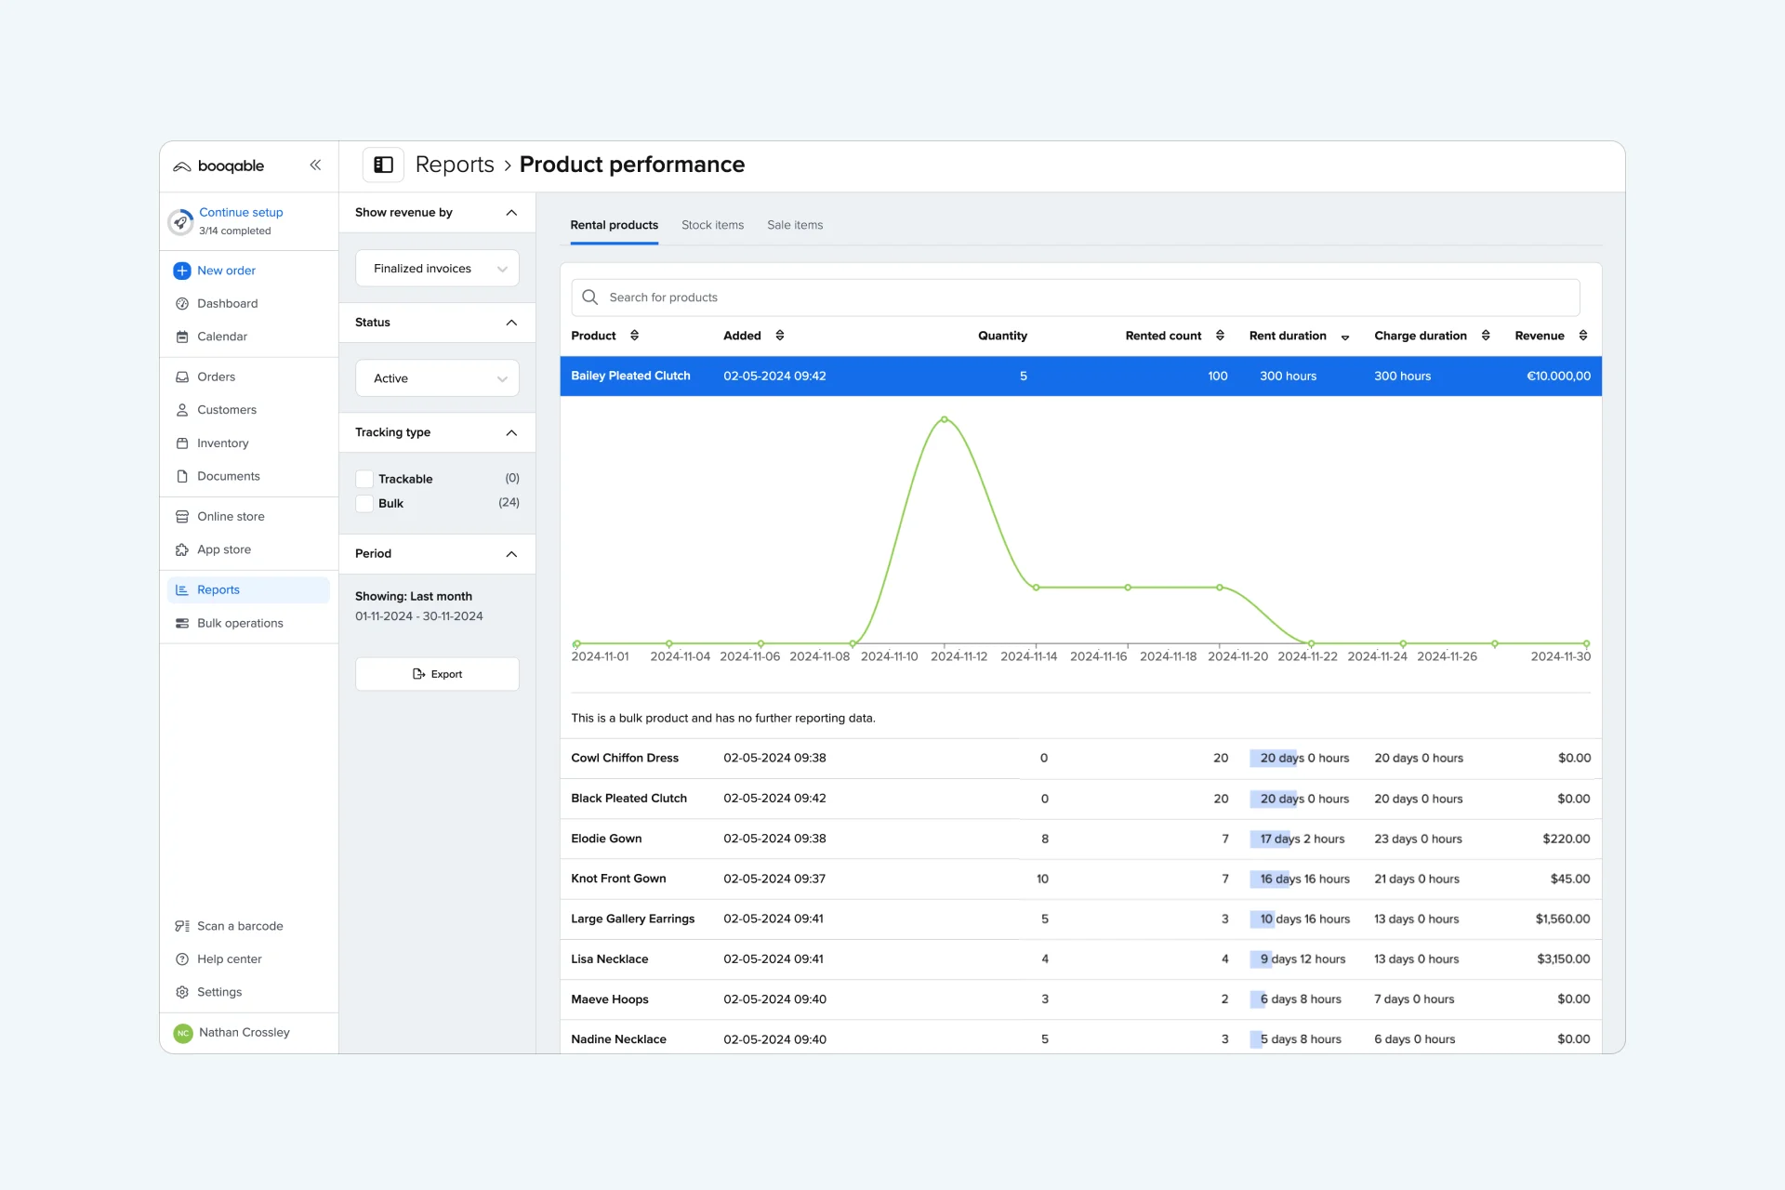
Task: Click the Settings gear icon
Action: pyautogui.click(x=182, y=992)
